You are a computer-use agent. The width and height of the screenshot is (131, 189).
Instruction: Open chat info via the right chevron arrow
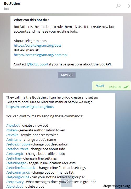pos(129,6)
